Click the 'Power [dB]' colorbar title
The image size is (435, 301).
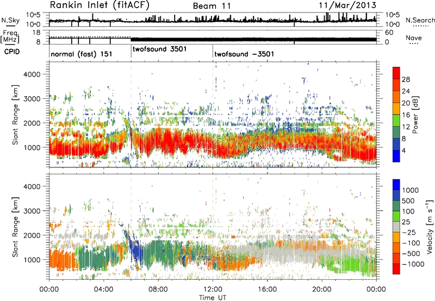point(415,115)
